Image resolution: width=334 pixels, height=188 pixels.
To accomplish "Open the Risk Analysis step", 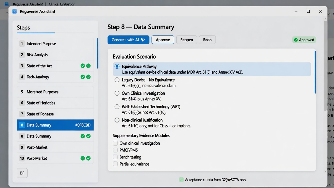I will click(55, 55).
